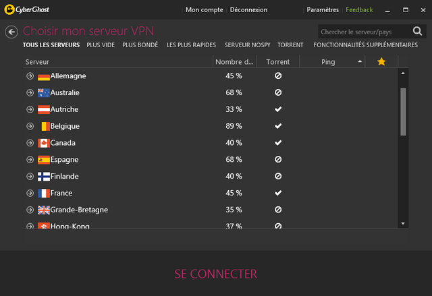Image resolution: width=432 pixels, height=296 pixels.
Task: Click the Spain flag icon
Action: (x=43, y=160)
